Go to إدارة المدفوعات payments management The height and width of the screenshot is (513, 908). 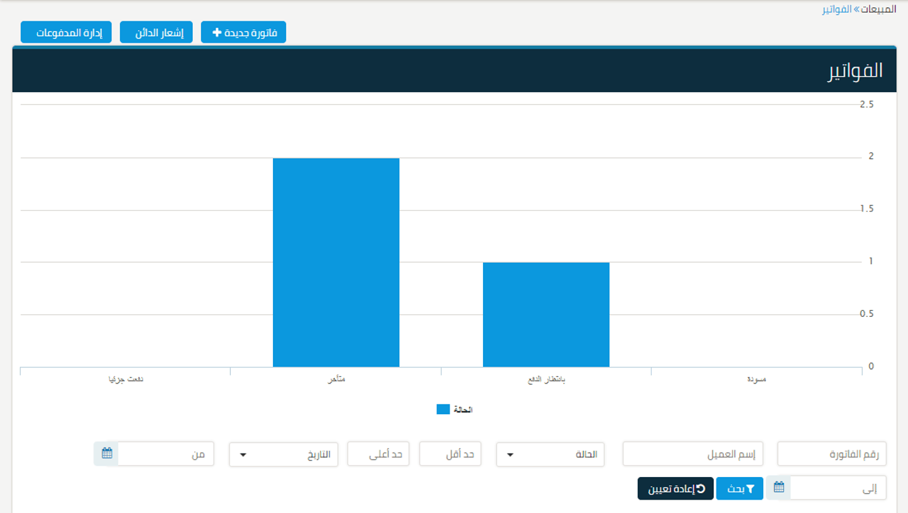(x=66, y=33)
